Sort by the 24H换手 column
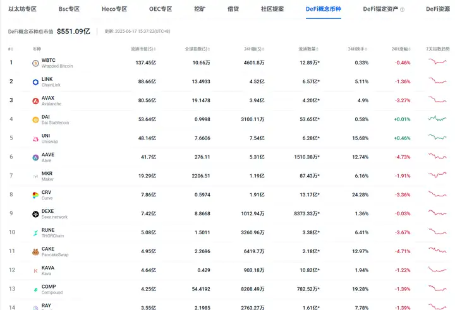 [x=358, y=49]
